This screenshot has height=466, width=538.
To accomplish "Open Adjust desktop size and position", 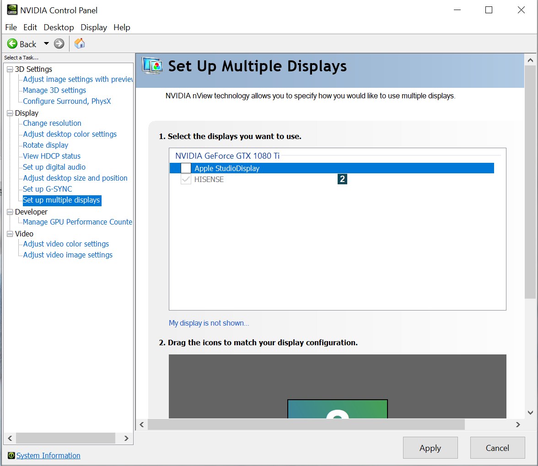I will (x=75, y=178).
